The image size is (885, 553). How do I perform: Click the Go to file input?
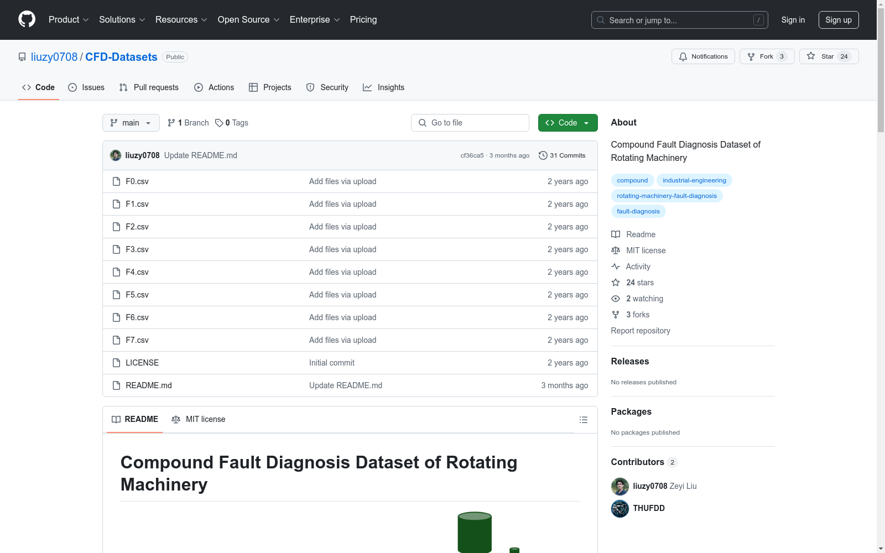tap(470, 123)
